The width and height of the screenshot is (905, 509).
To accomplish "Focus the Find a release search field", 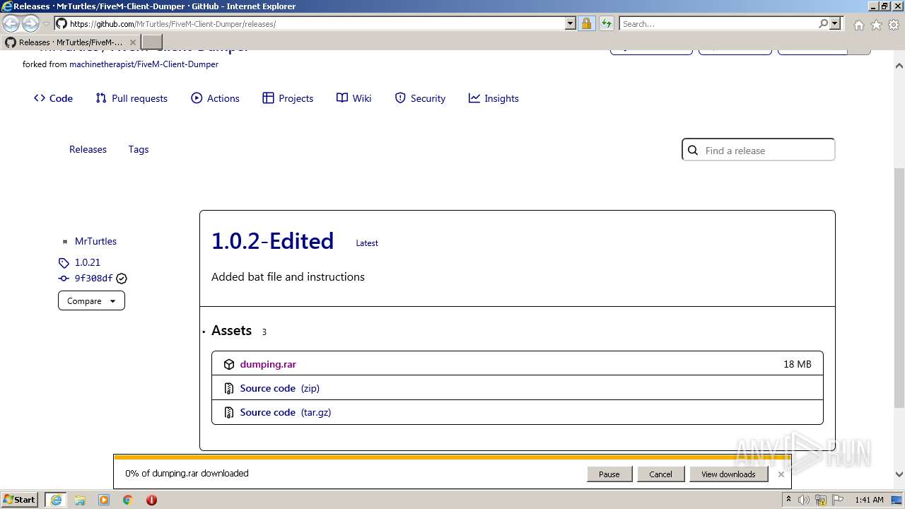I will coord(759,150).
